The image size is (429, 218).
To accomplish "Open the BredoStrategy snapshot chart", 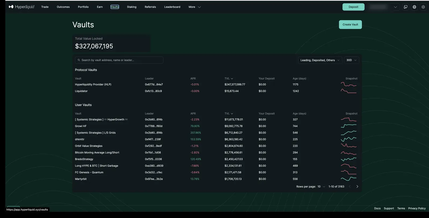I will [349, 159].
